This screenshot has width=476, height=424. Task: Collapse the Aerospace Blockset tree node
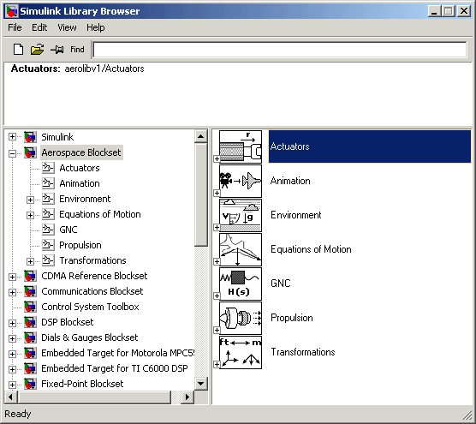click(x=12, y=153)
